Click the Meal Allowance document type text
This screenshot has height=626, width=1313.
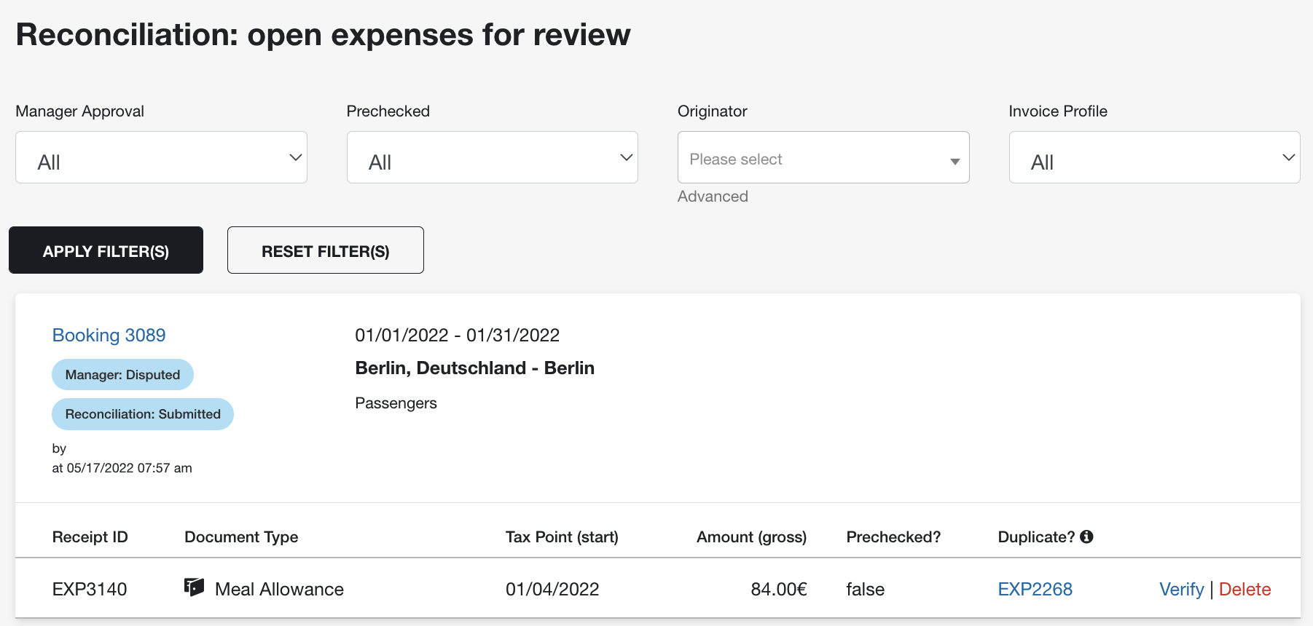coord(279,589)
